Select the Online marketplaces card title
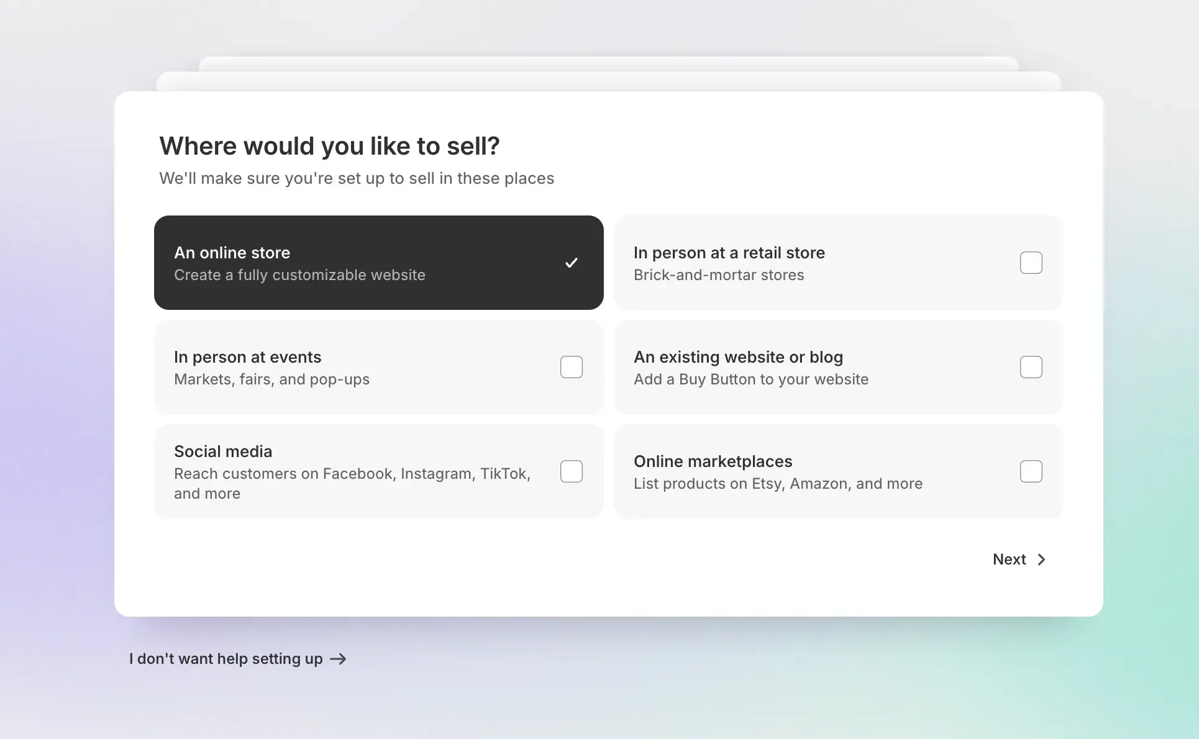 click(x=713, y=461)
